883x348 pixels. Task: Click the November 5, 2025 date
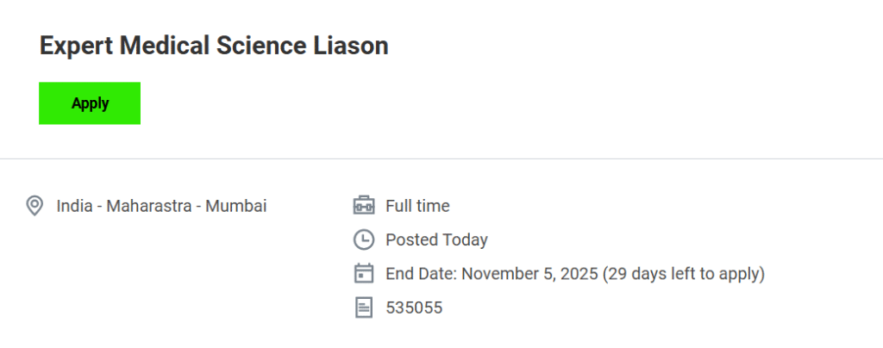pos(529,274)
